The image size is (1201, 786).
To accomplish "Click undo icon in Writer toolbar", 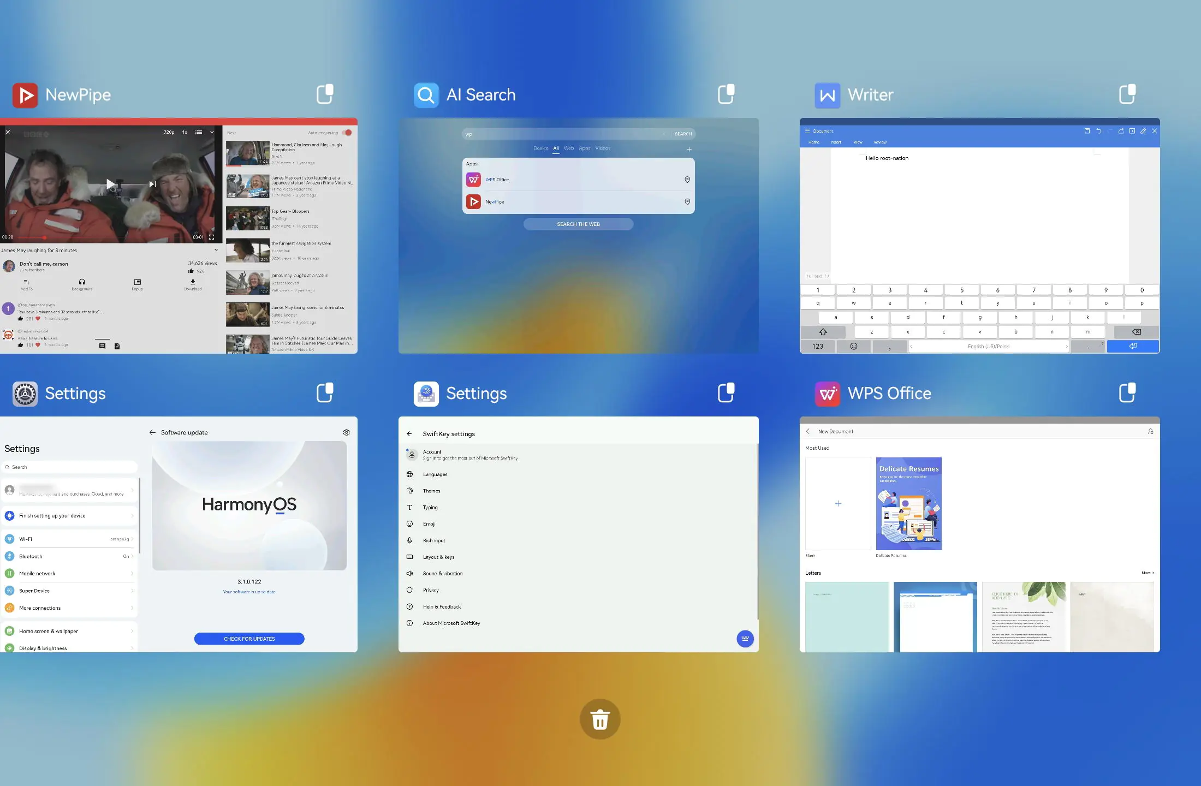I will point(1099,131).
